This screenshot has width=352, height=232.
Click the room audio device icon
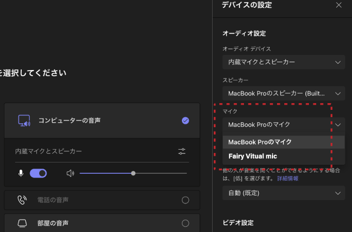22,223
